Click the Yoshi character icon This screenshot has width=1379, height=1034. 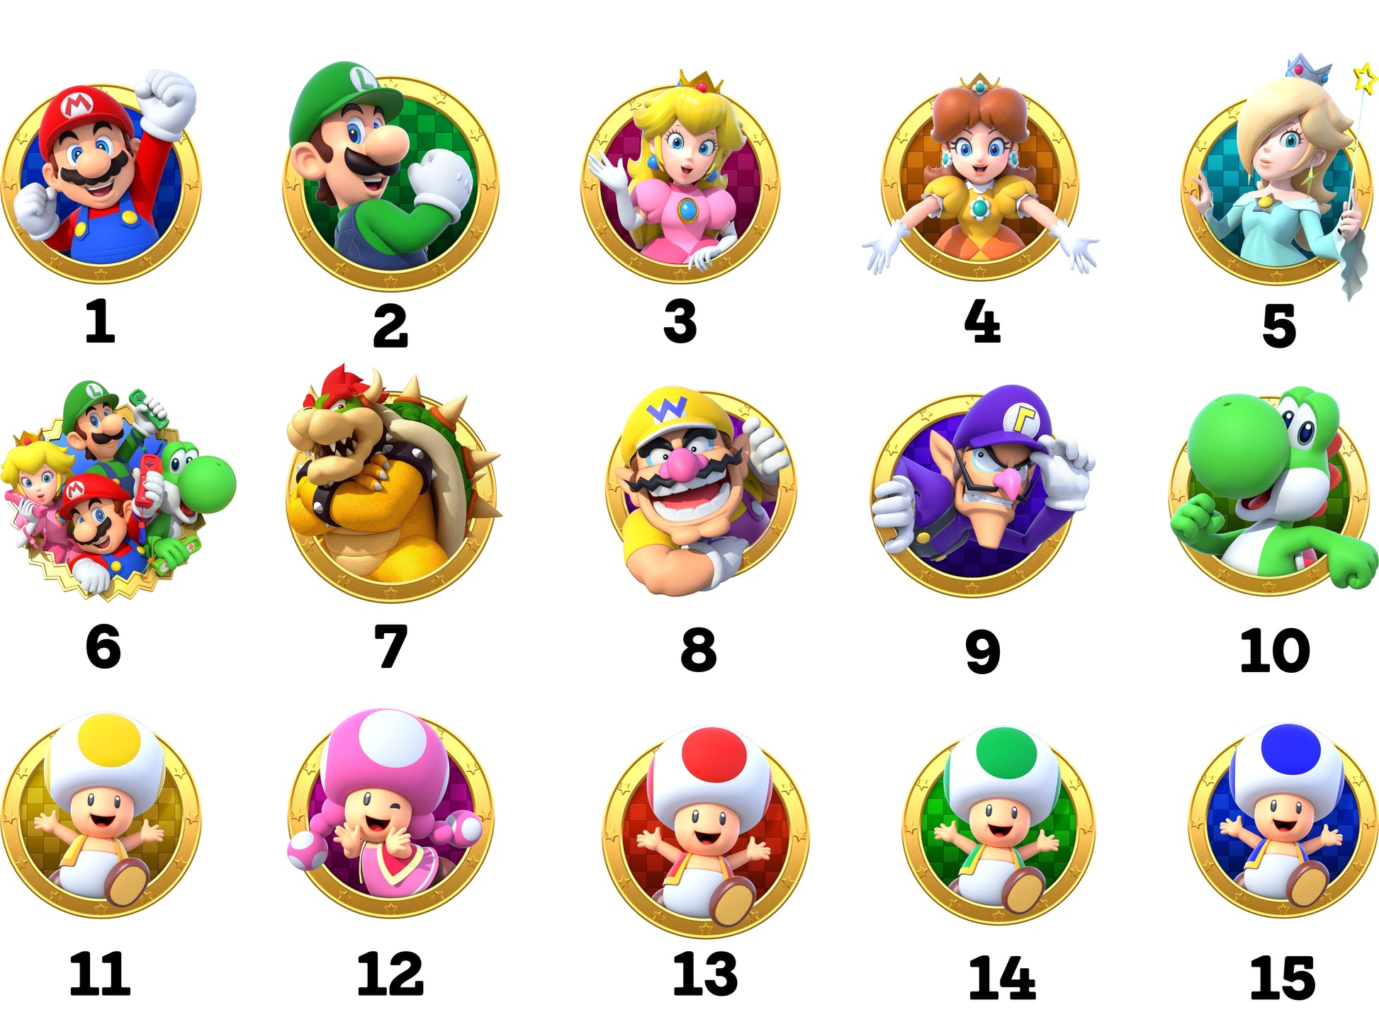click(x=1273, y=490)
